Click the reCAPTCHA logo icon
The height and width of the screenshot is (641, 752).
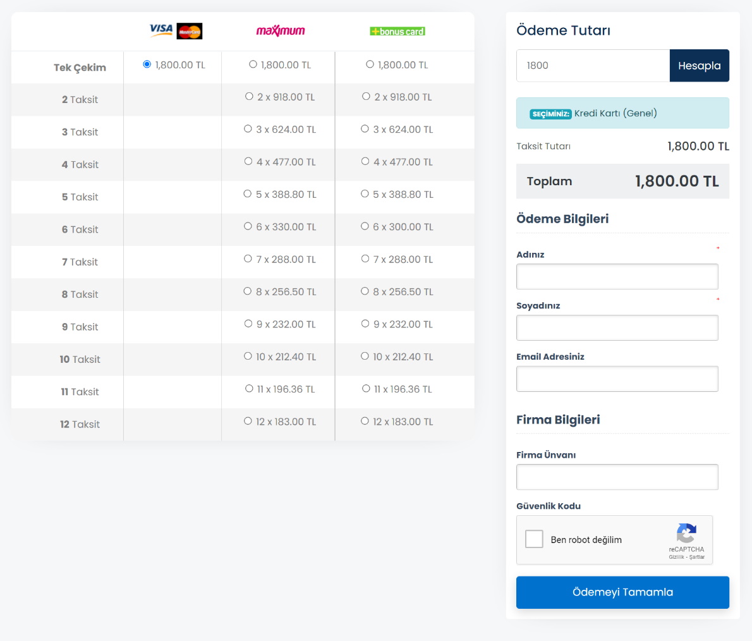click(686, 533)
